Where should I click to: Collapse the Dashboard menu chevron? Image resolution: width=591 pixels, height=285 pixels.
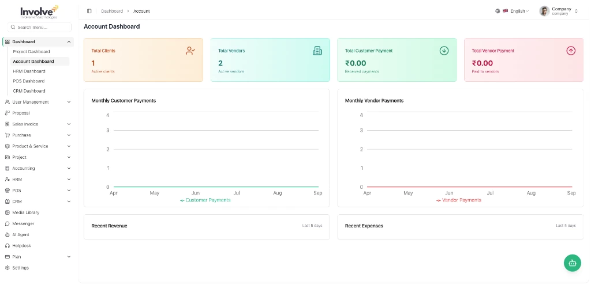(69, 41)
